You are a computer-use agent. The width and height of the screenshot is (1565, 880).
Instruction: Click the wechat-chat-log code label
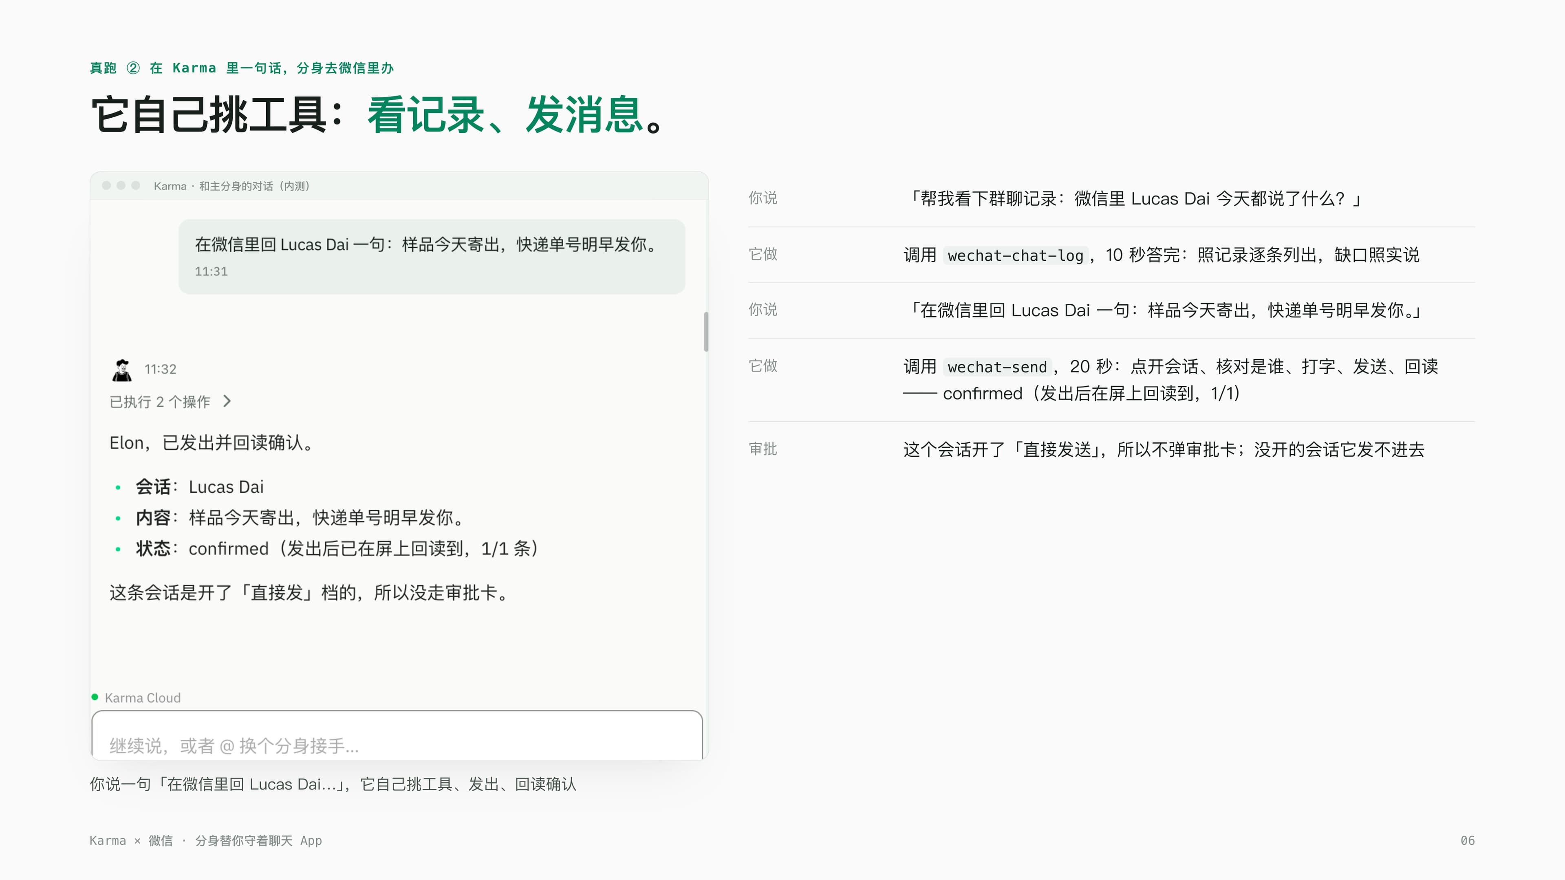(x=1015, y=256)
